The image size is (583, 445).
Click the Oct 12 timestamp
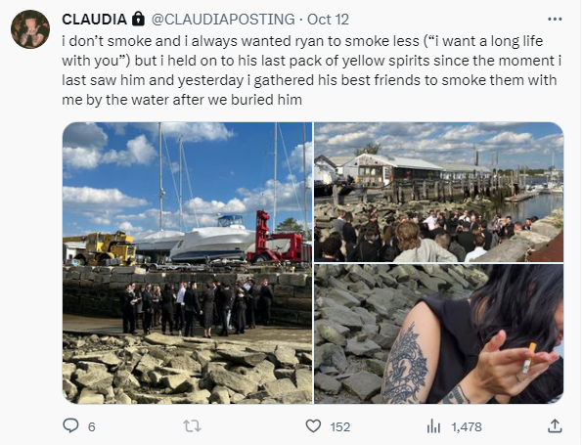tap(328, 20)
